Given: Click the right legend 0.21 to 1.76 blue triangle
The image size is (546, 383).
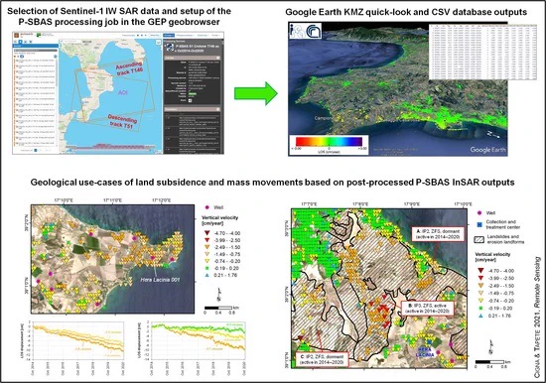Looking at the screenshot, I should [480, 316].
